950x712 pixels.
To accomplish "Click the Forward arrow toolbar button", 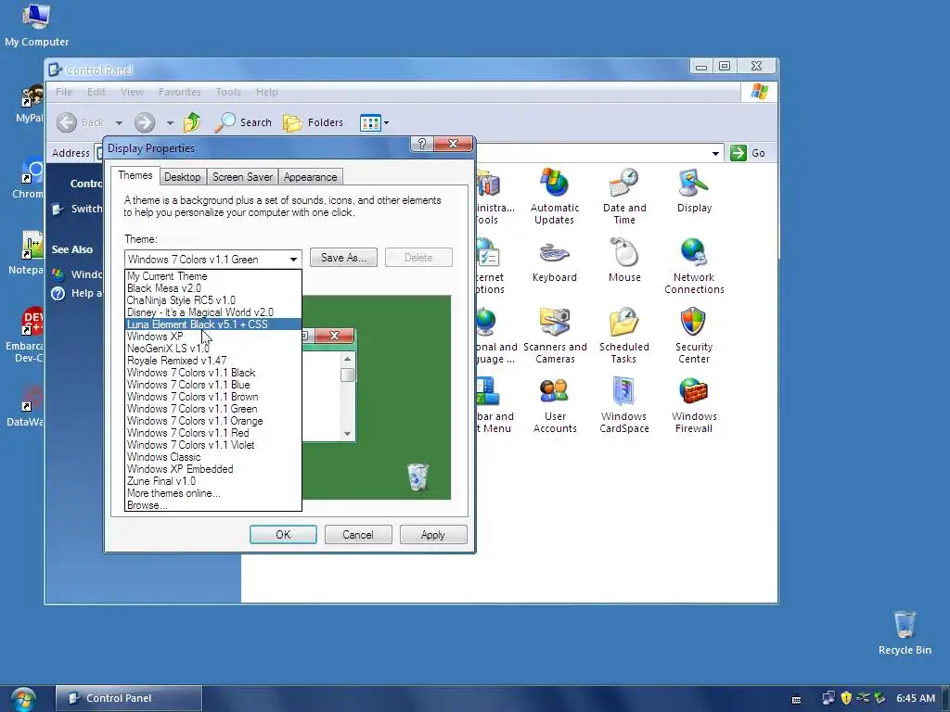I will (x=144, y=122).
